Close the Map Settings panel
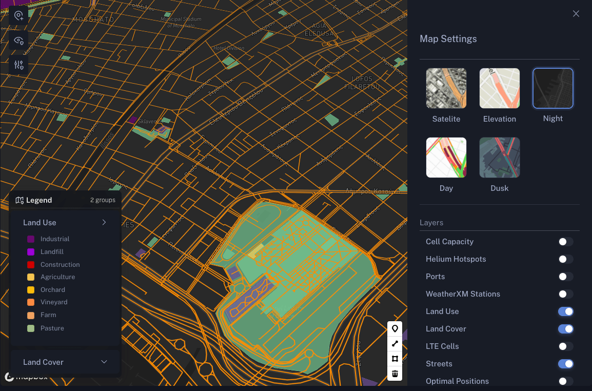The image size is (592, 391). [x=576, y=14]
